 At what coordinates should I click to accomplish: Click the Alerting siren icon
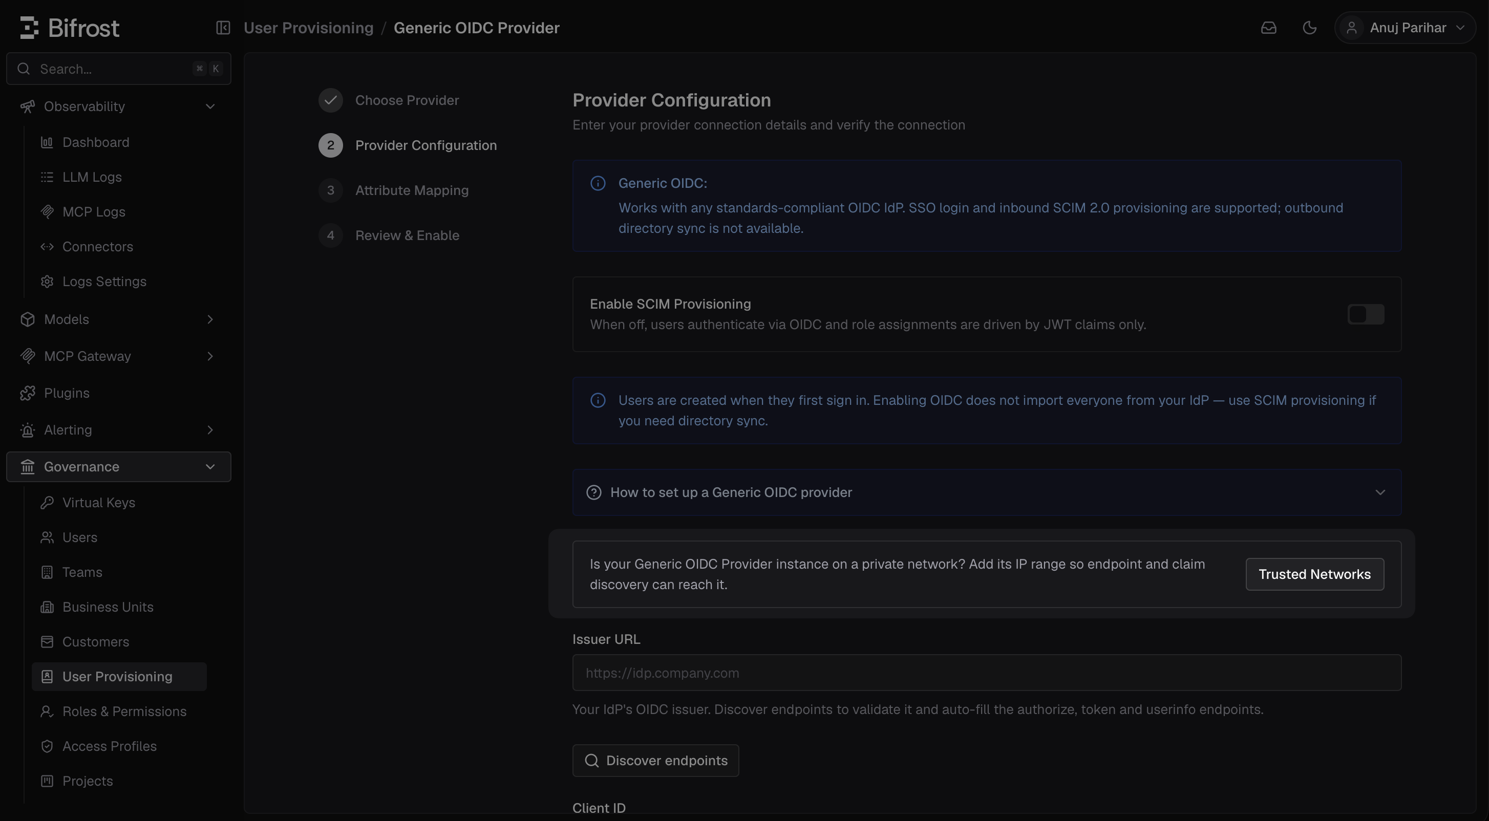point(28,430)
